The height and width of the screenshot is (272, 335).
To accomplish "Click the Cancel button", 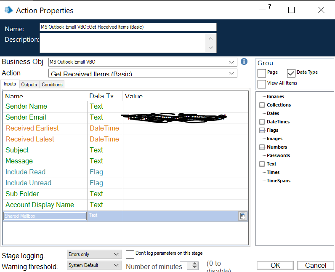I will (x=315, y=265).
